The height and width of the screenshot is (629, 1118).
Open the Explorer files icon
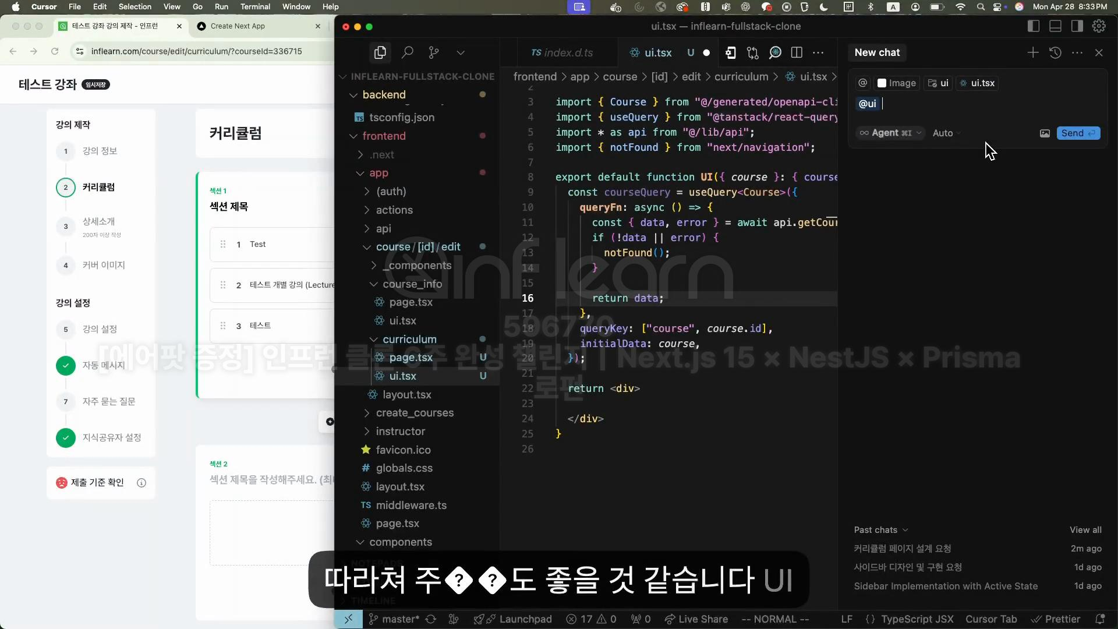[x=380, y=52]
